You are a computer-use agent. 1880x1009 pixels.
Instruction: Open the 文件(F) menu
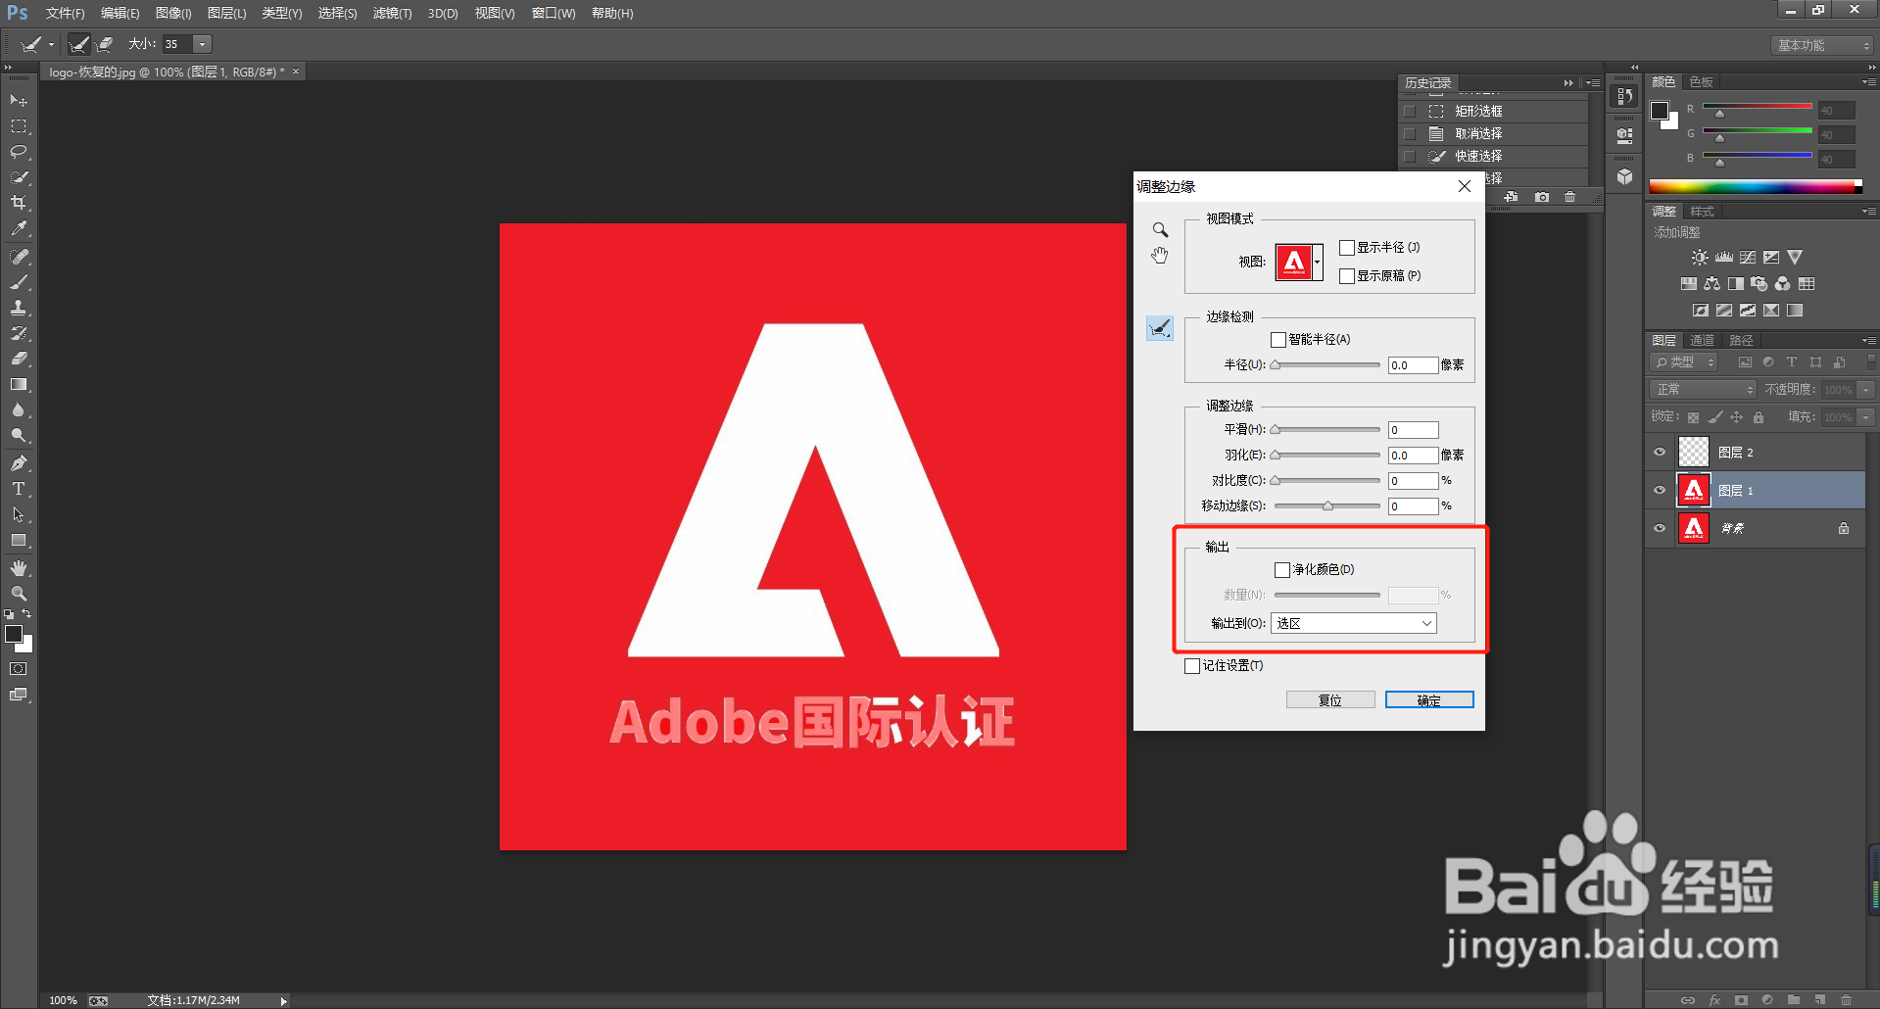65,14
